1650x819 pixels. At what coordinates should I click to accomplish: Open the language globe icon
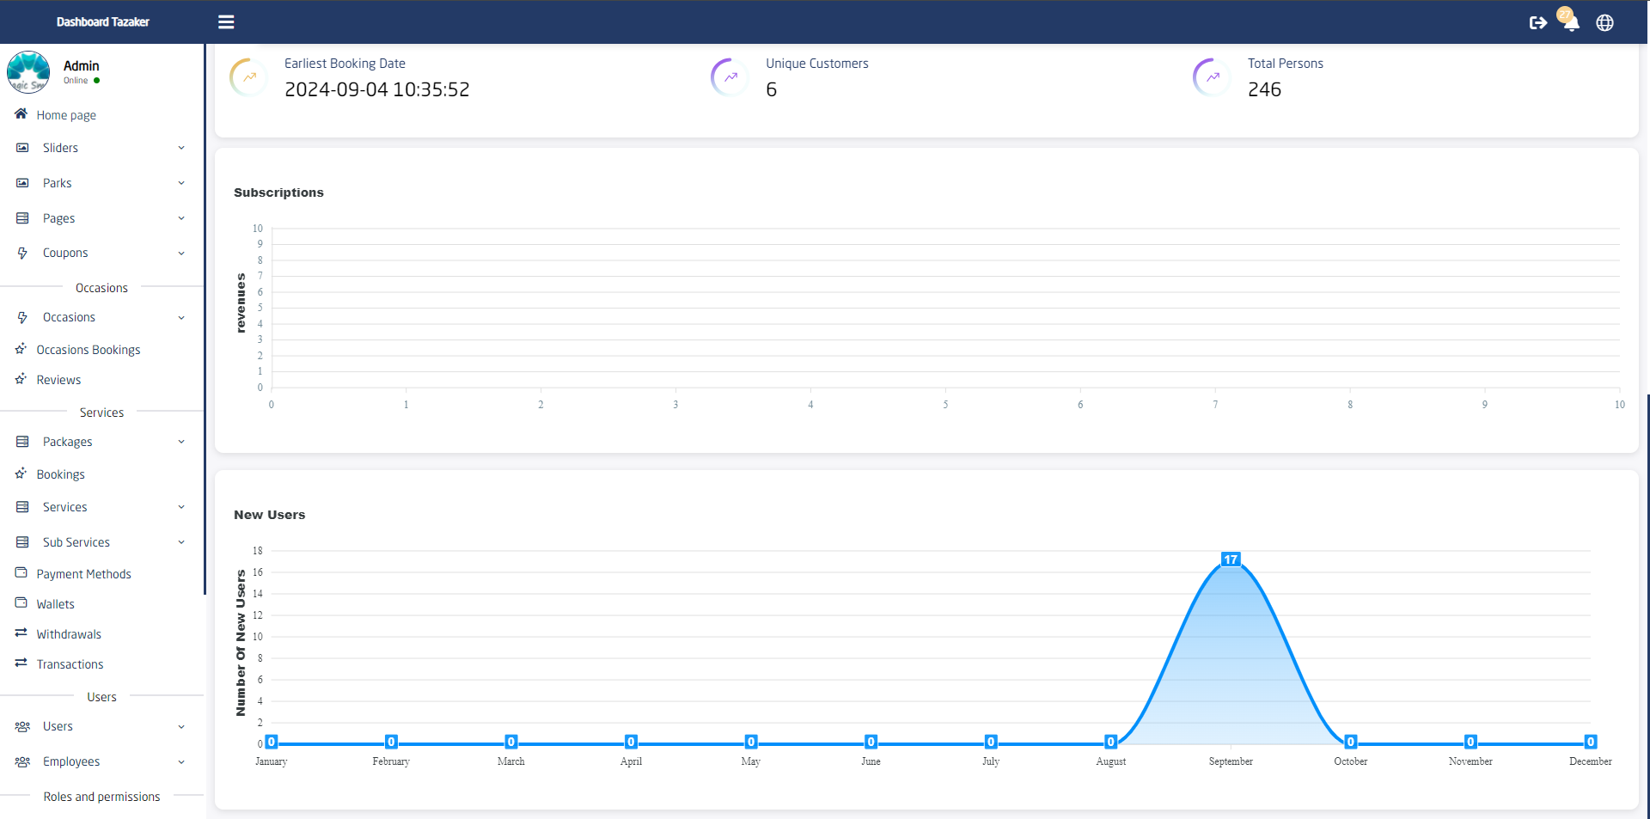(x=1604, y=23)
